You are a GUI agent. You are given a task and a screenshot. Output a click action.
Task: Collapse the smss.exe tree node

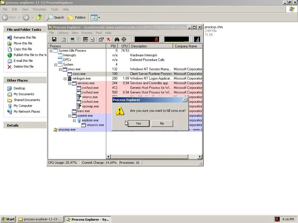[61, 69]
